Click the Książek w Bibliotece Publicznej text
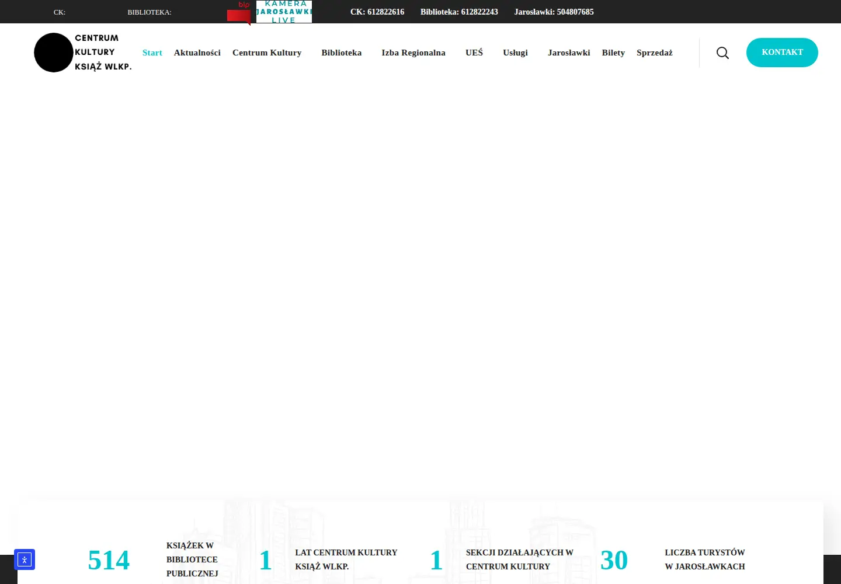 [192, 559]
